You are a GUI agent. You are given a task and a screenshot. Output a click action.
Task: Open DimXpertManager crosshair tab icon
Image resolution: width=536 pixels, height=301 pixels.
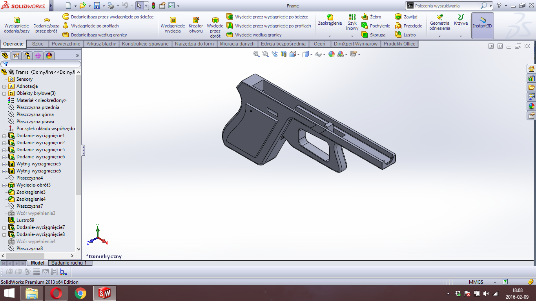click(x=38, y=56)
